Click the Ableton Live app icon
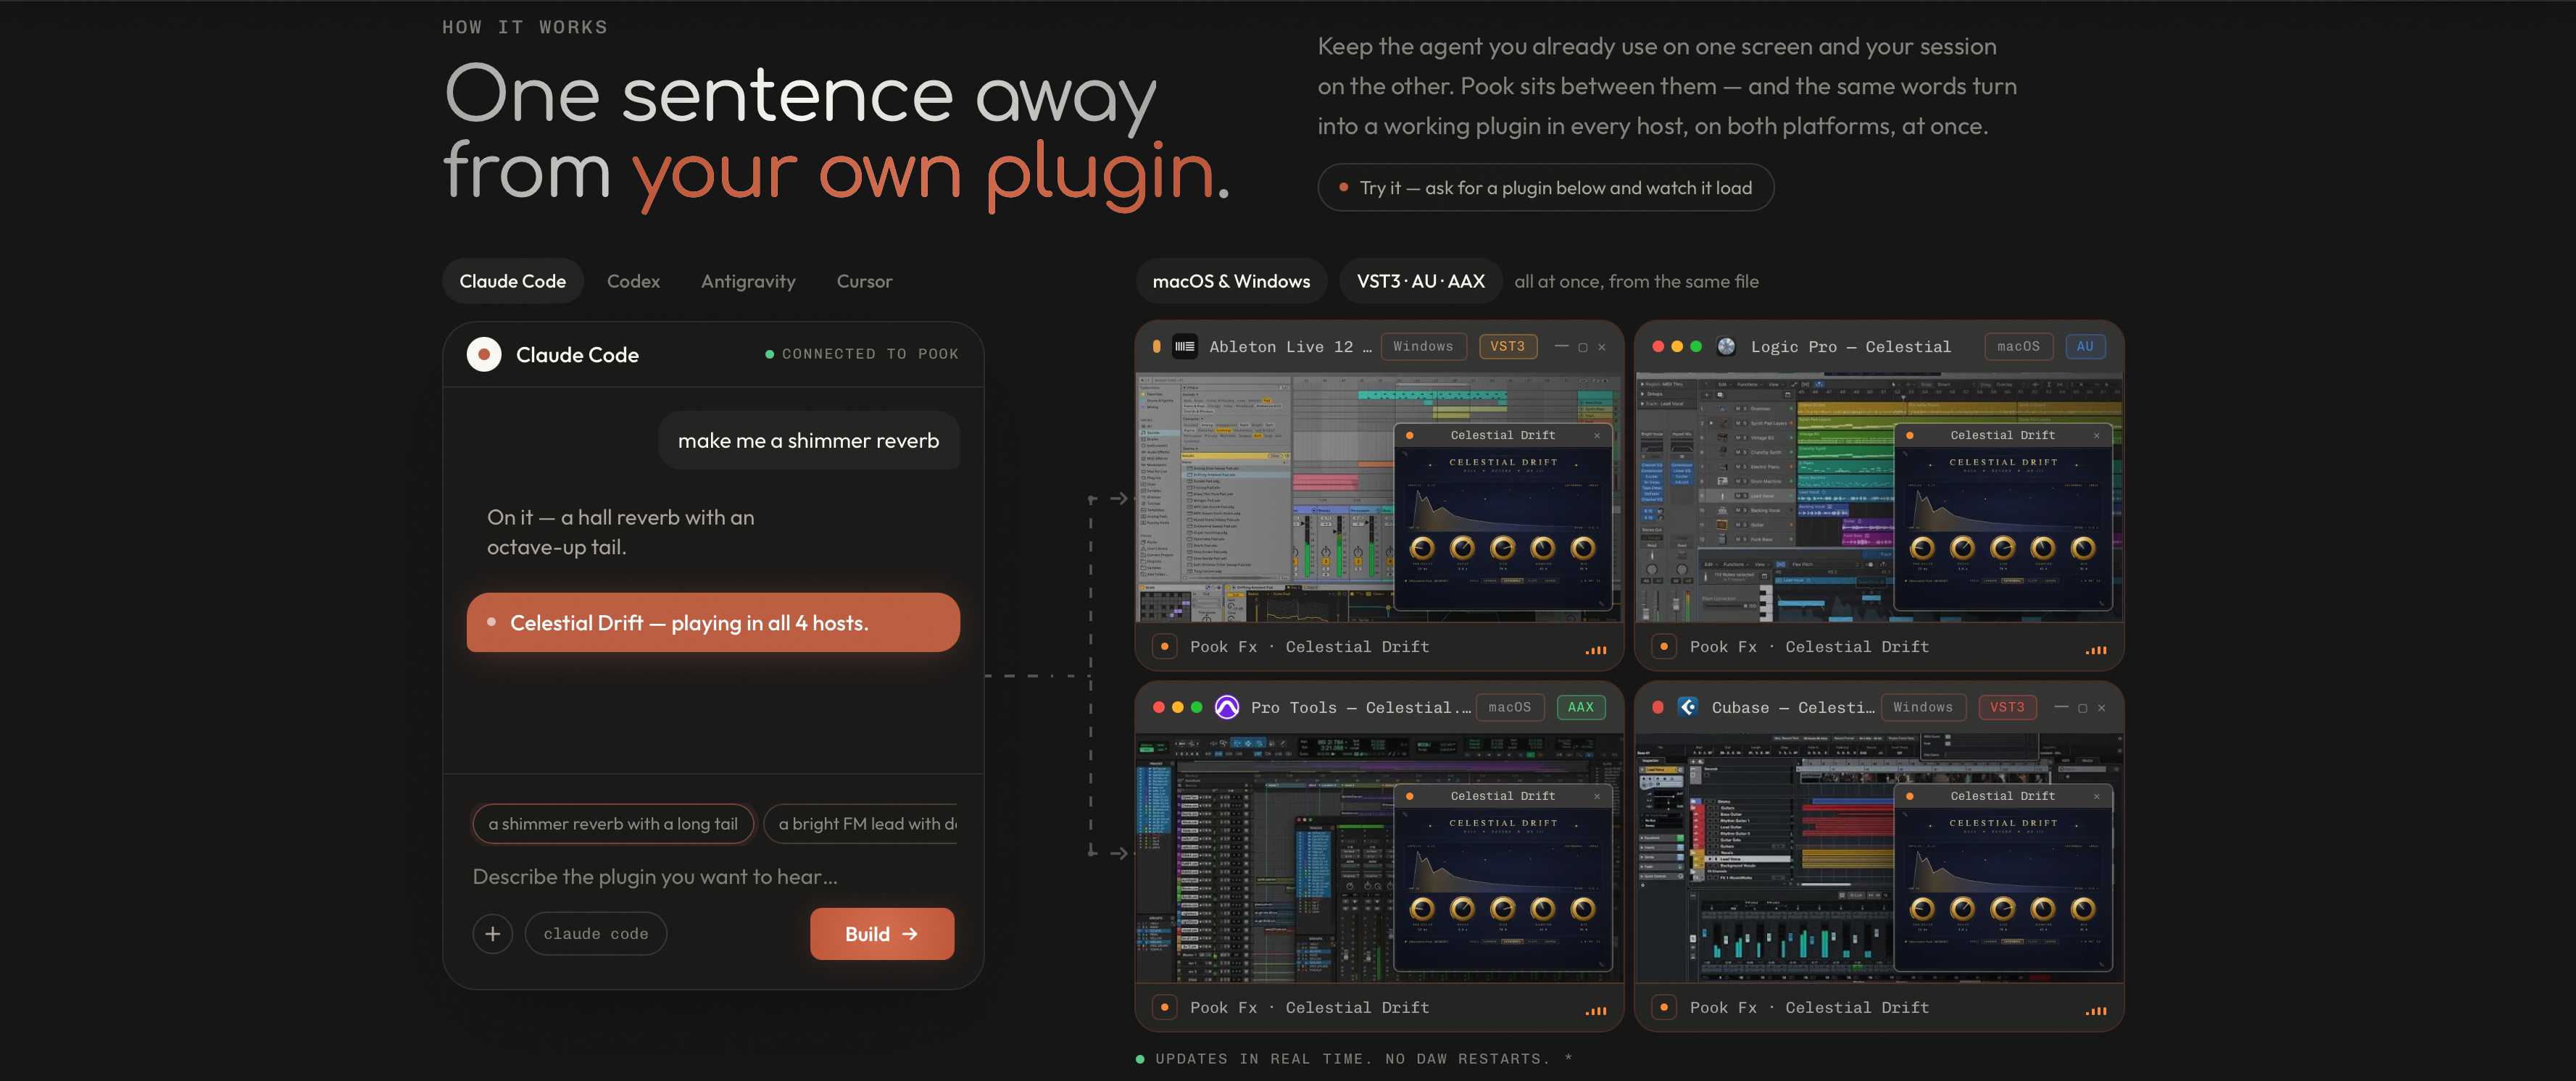 click(1185, 346)
